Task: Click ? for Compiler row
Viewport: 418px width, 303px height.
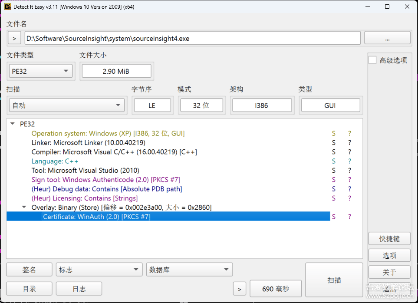Action: [349, 152]
